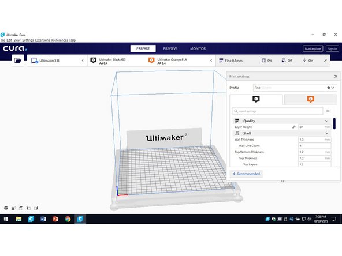
Task: Open the Profile dropdown arrow
Action: tap(333, 88)
